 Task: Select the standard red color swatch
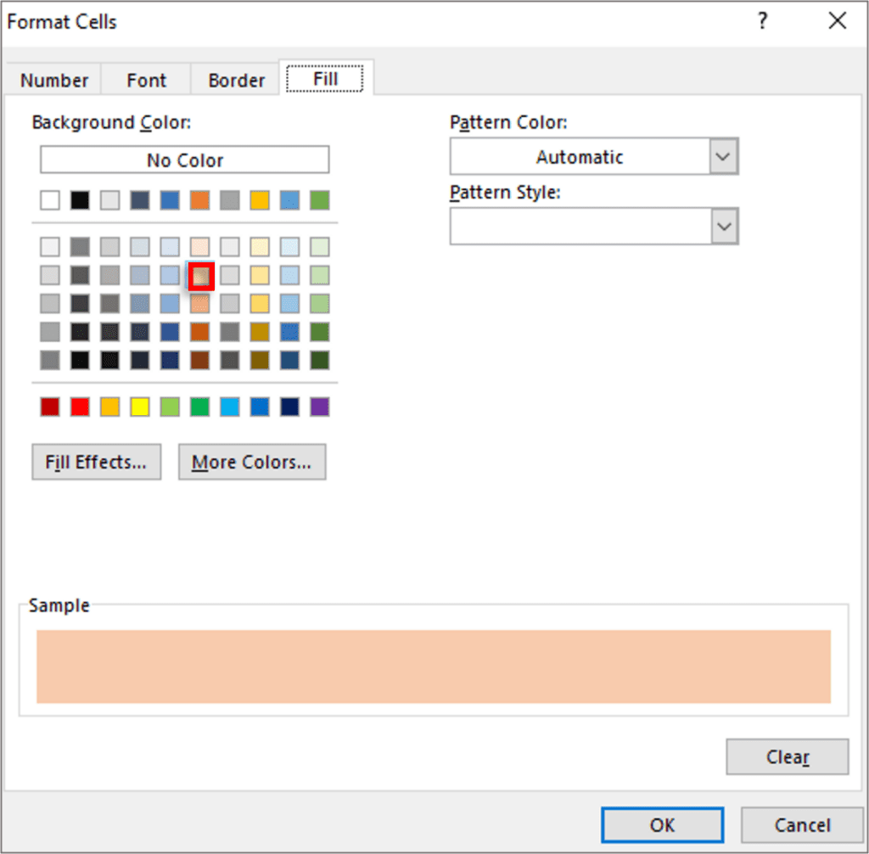coord(79,407)
